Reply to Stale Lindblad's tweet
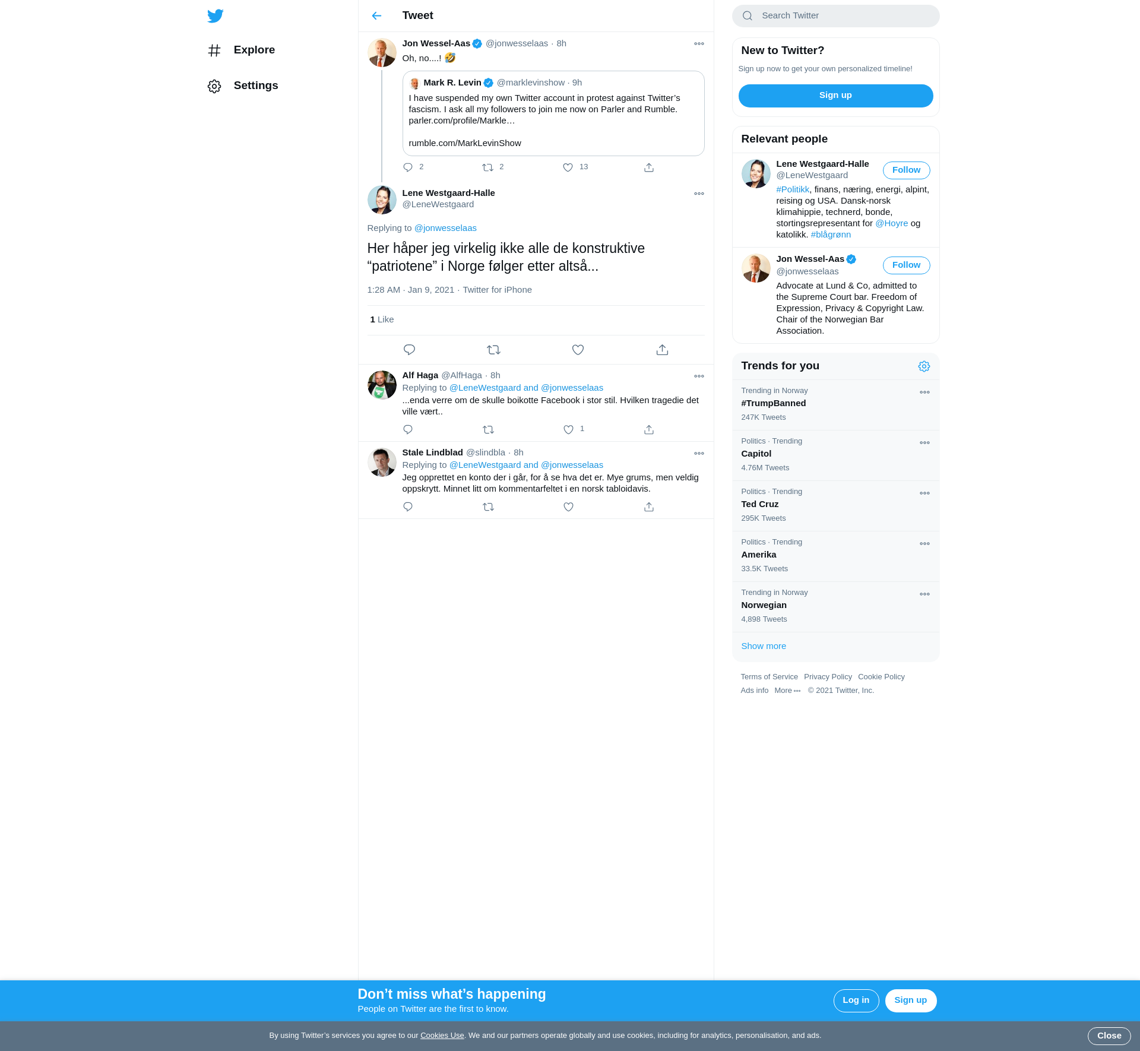Image resolution: width=1140 pixels, height=1051 pixels. (408, 506)
